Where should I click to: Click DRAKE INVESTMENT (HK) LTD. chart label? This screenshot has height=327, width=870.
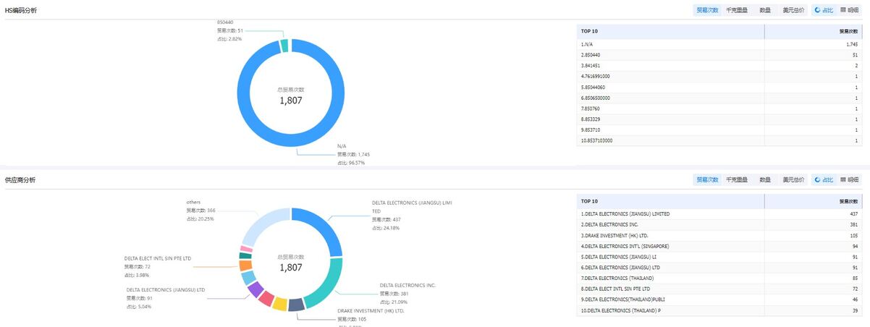coord(371,310)
